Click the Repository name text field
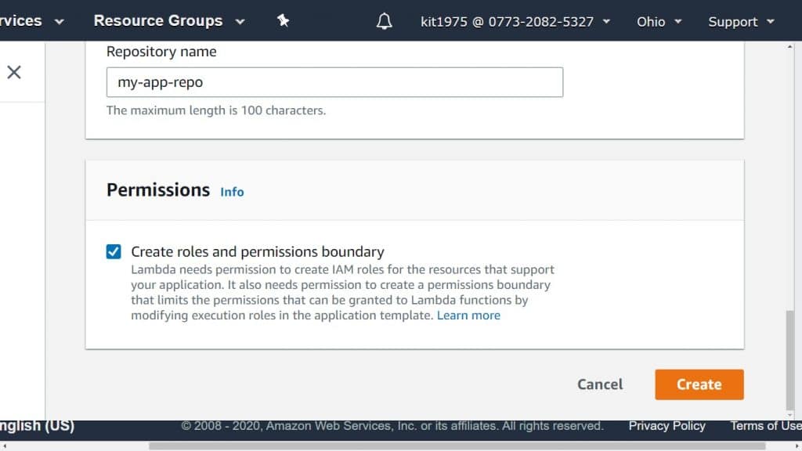Viewport: 802px width, 451px height. tap(334, 82)
